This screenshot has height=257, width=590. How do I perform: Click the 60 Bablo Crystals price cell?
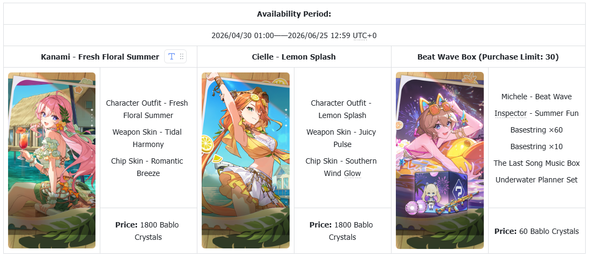coord(536,231)
